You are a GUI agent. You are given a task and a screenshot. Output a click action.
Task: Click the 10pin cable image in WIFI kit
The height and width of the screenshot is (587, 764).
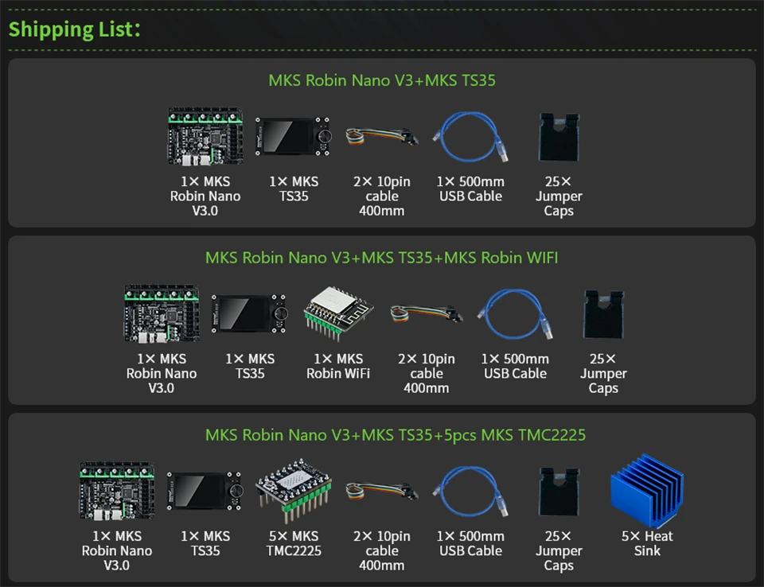pyautogui.click(x=427, y=314)
